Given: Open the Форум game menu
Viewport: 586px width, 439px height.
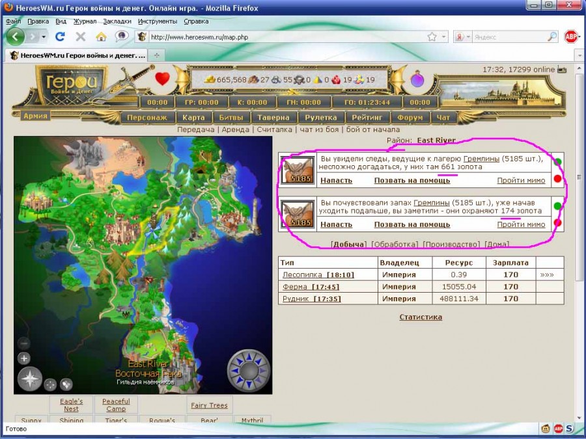Looking at the screenshot, I should pyautogui.click(x=410, y=117).
